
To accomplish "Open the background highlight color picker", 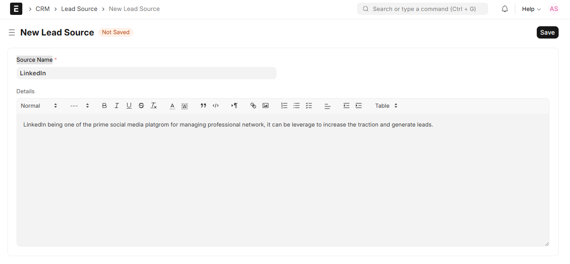I will [x=185, y=106].
